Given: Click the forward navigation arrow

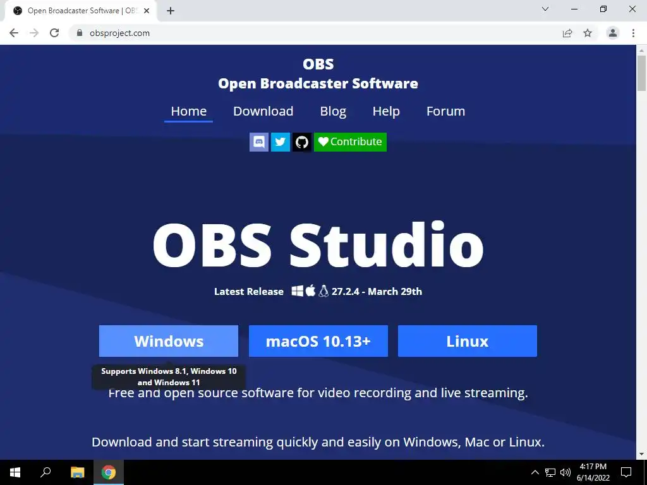Looking at the screenshot, I should pyautogui.click(x=34, y=33).
